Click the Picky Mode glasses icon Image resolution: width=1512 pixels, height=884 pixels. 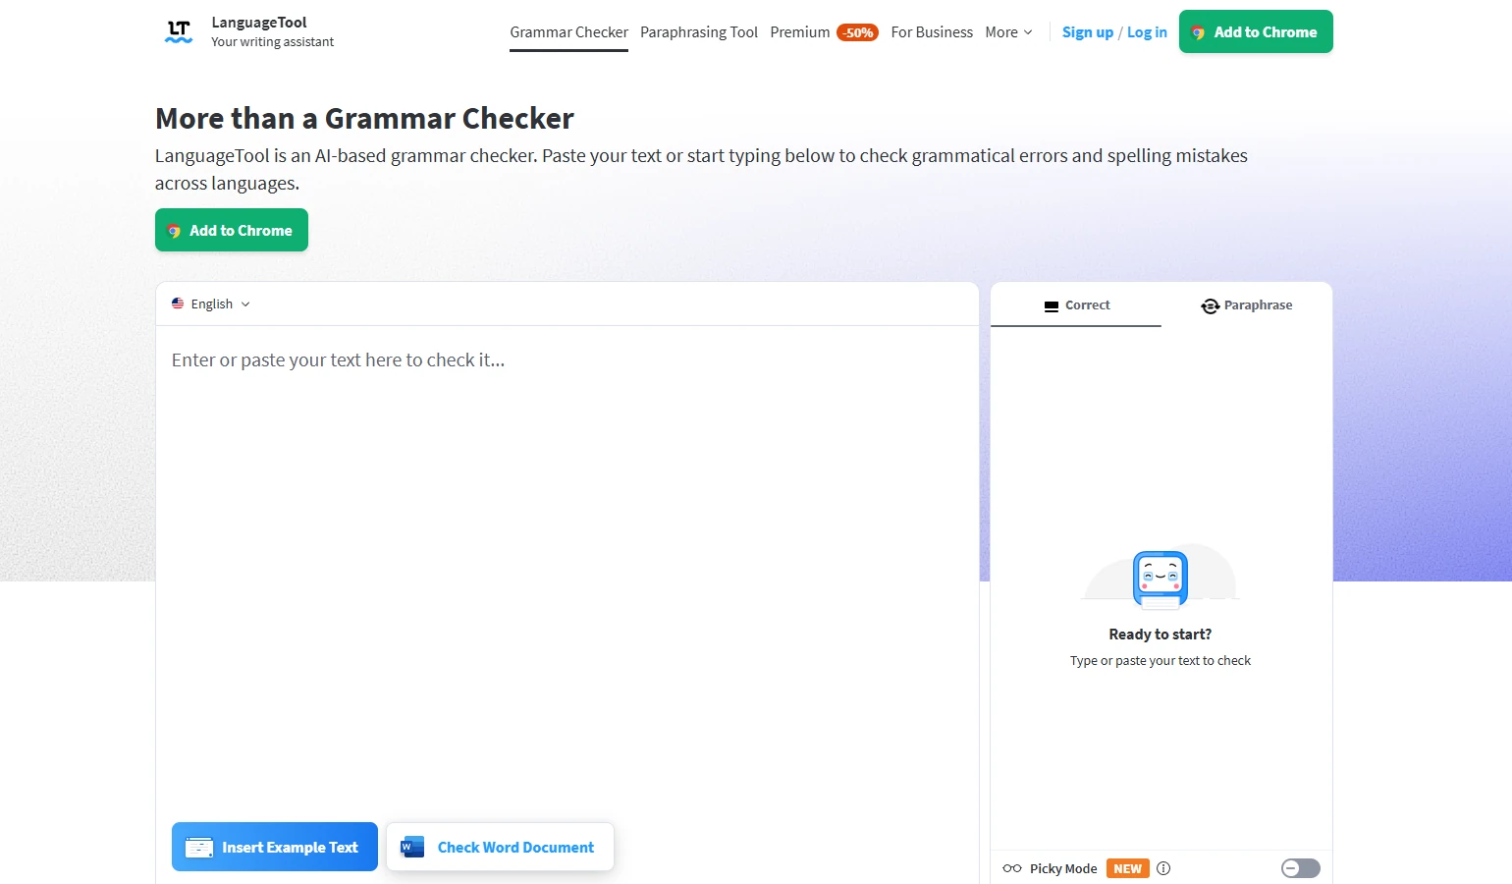(1012, 868)
